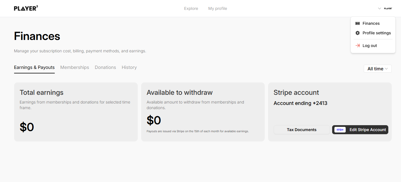
Task: Click the Profile settings gear icon
Action: (358, 33)
